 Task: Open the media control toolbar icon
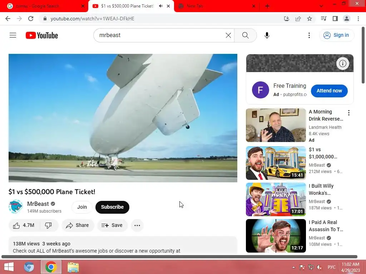click(x=323, y=19)
